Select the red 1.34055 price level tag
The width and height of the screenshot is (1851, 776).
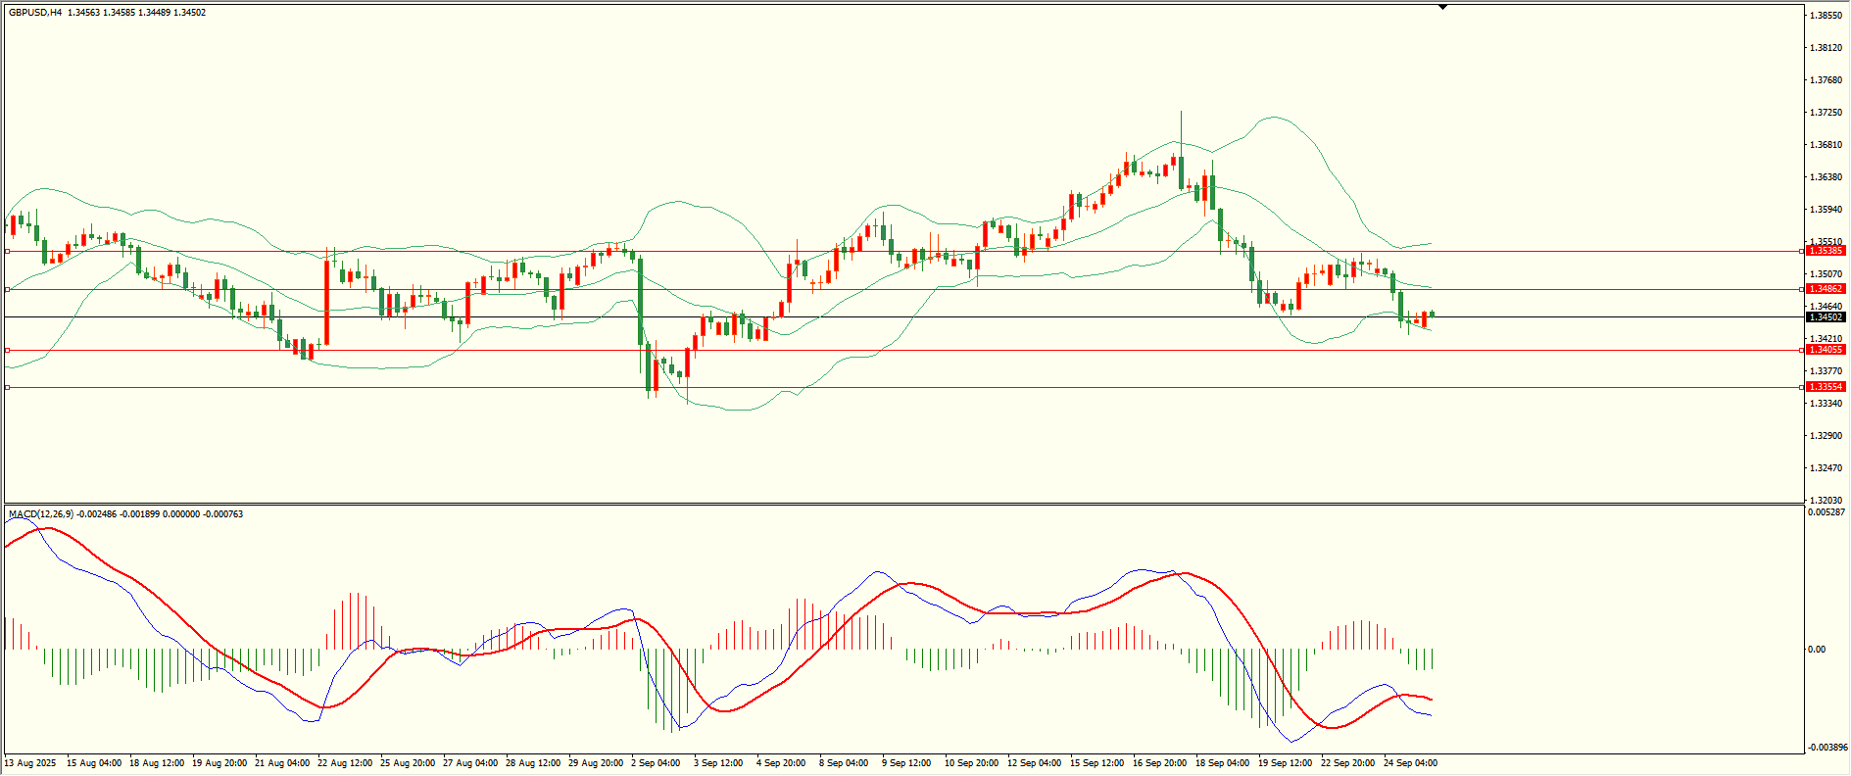point(1826,350)
